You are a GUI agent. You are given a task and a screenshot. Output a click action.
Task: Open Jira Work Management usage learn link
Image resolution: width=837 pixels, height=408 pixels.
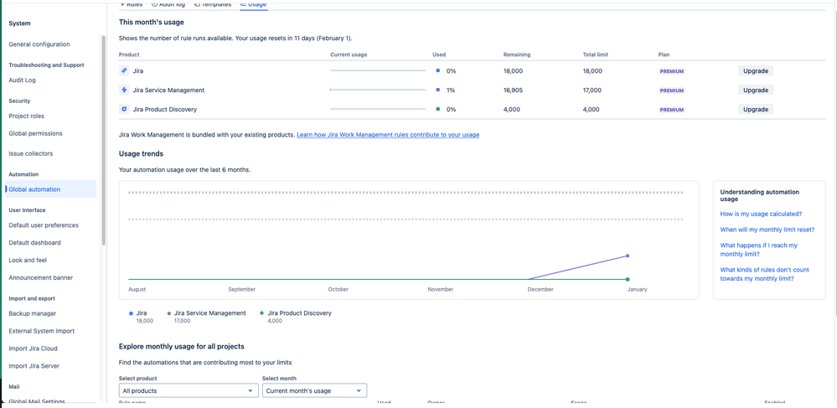(x=388, y=135)
